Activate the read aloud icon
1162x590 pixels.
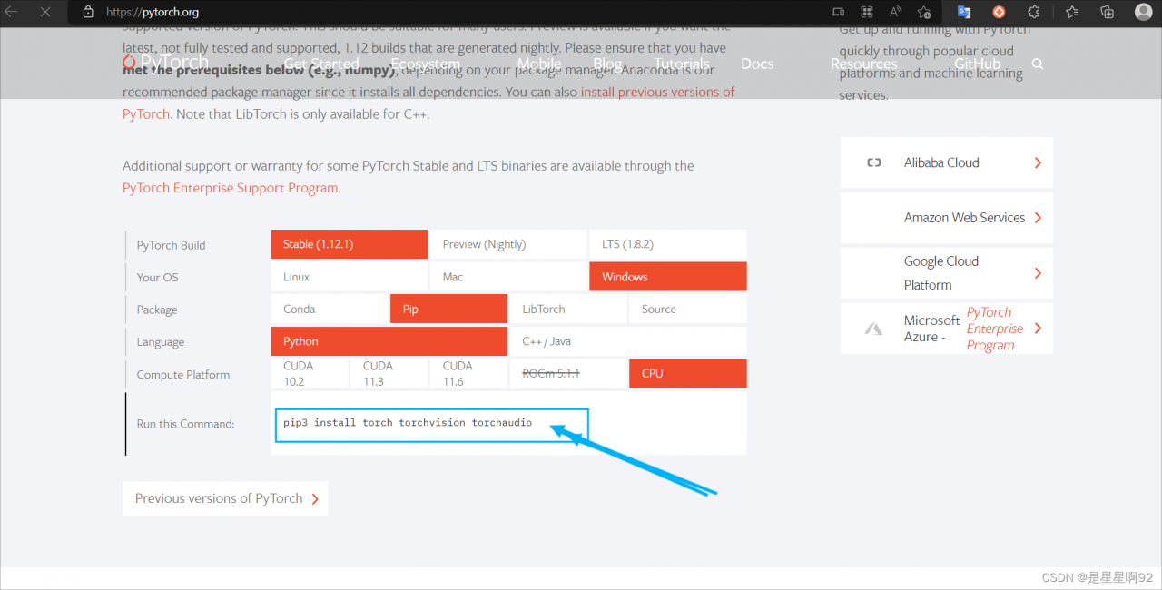(895, 13)
